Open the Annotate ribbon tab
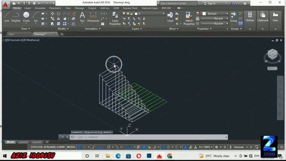 (x=40, y=8)
